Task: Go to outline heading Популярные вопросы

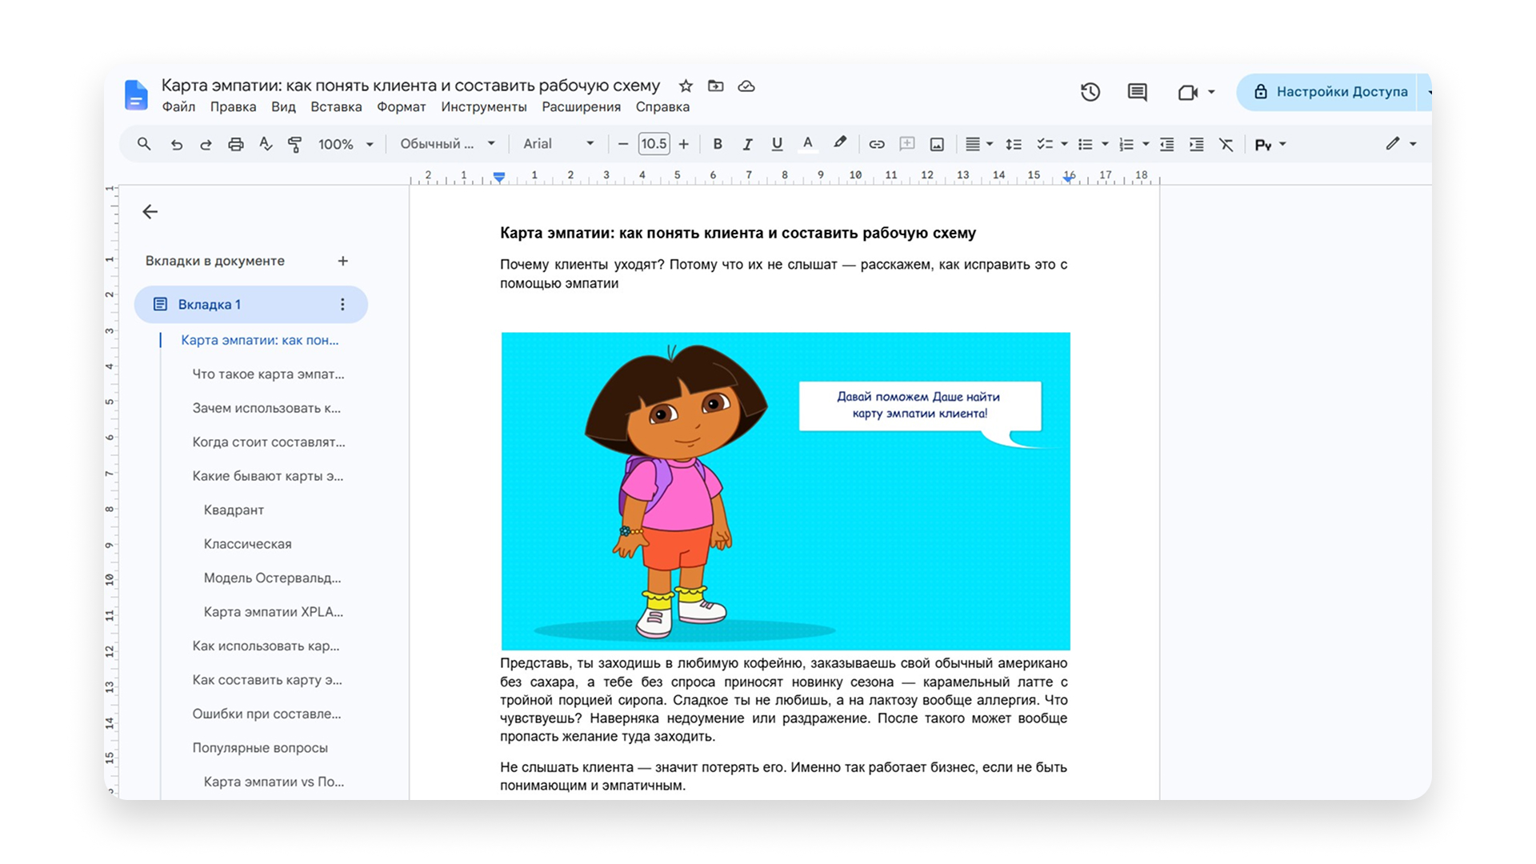Action: coord(260,748)
